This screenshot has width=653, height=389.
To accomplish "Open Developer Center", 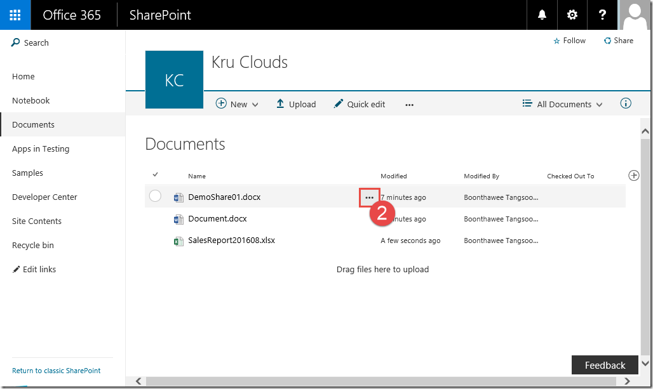I will click(44, 197).
